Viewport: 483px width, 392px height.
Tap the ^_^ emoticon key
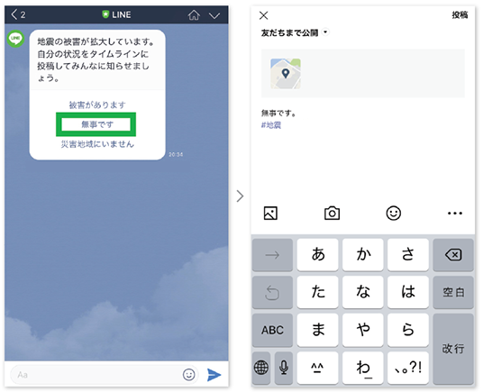coord(317,368)
